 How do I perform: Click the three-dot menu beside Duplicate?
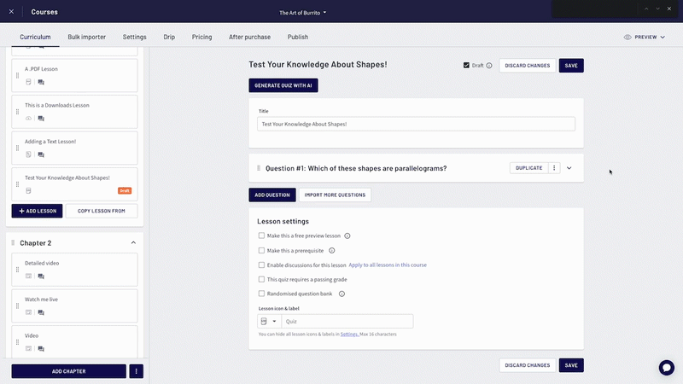point(554,168)
